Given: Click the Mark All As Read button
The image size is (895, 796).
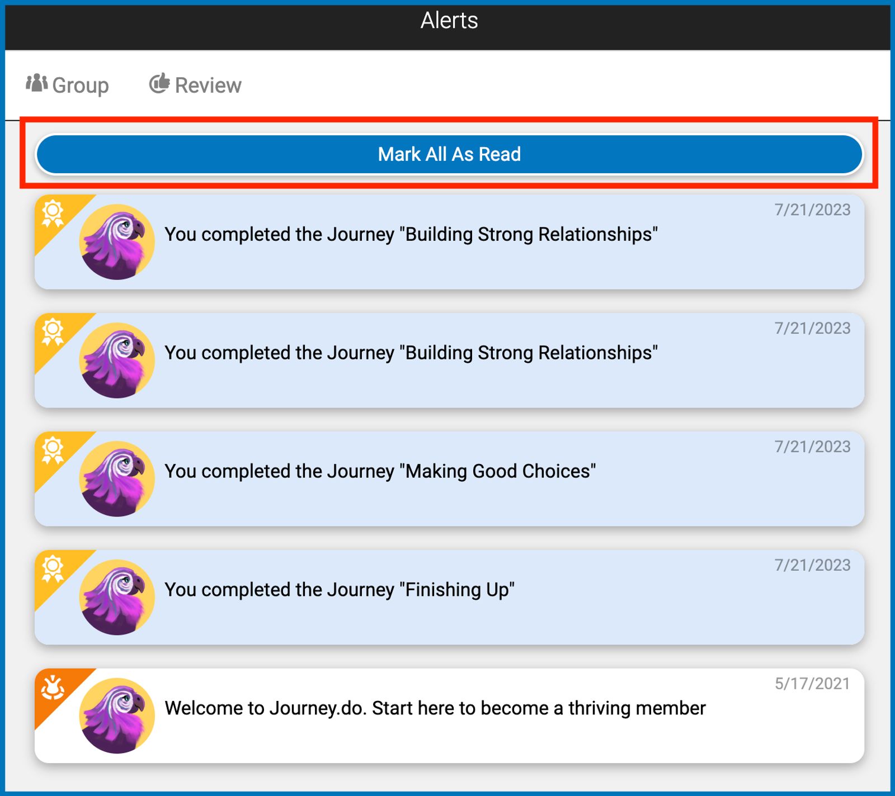Looking at the screenshot, I should point(449,154).
